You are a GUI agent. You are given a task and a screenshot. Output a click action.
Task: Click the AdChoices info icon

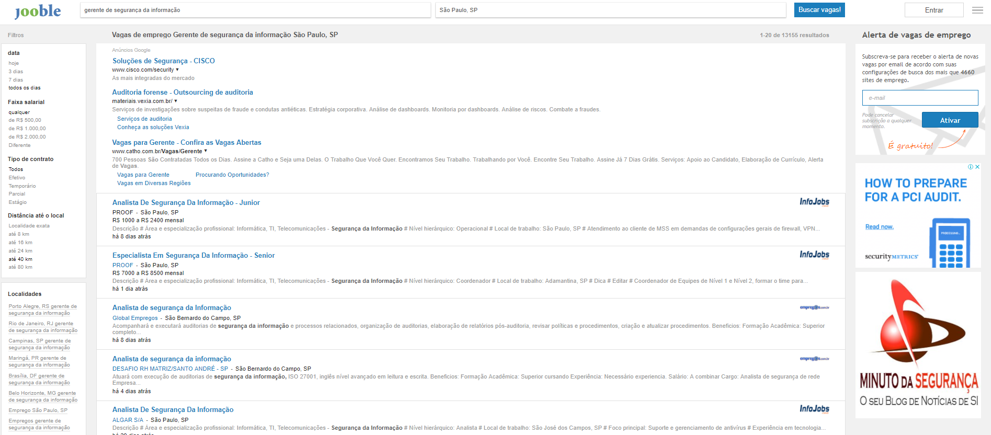(x=971, y=167)
